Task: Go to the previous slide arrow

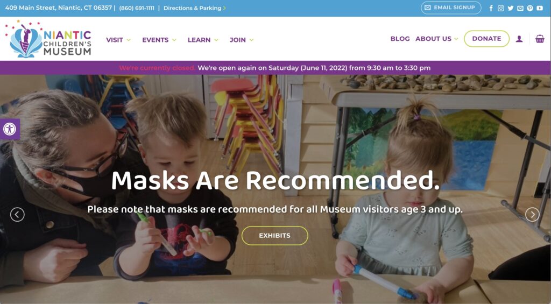Action: click(17, 214)
